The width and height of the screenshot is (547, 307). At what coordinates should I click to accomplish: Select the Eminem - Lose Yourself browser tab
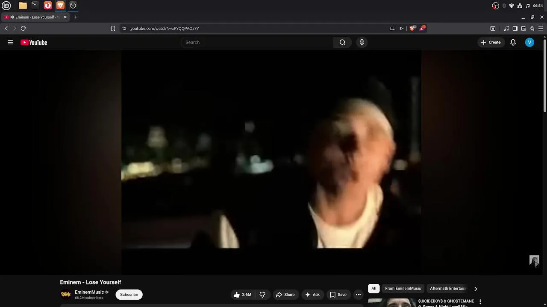click(35, 17)
